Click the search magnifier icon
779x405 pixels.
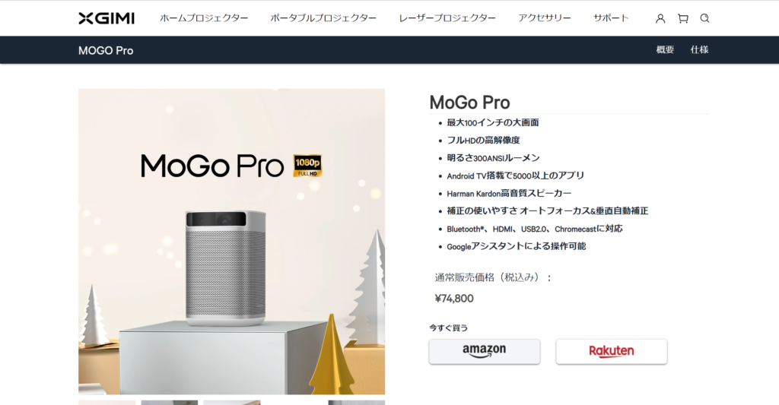tap(704, 18)
